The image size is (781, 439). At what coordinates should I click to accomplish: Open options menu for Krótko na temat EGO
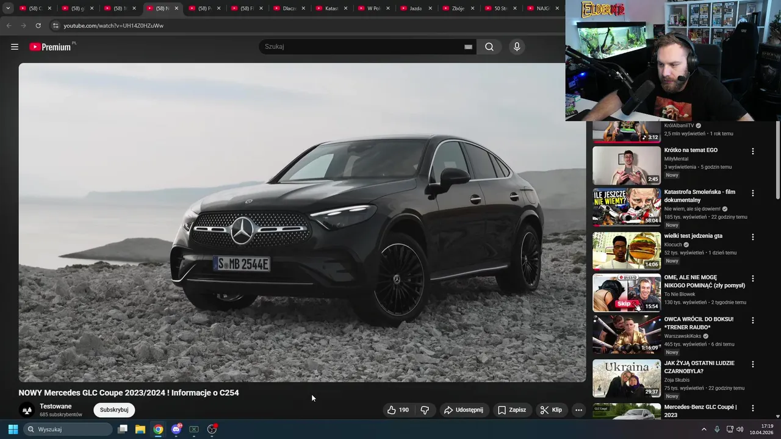pos(752,151)
